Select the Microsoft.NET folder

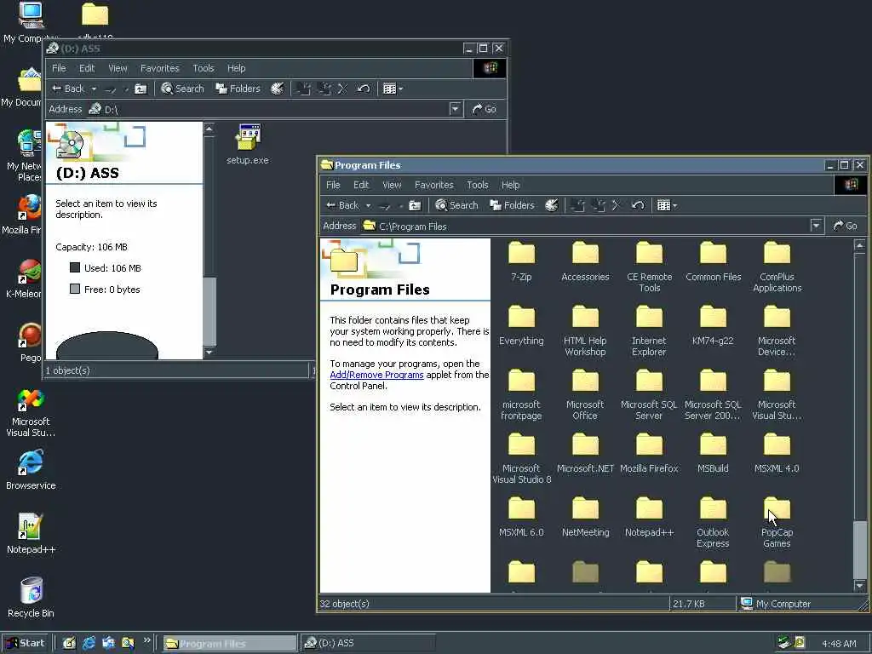coord(585,454)
